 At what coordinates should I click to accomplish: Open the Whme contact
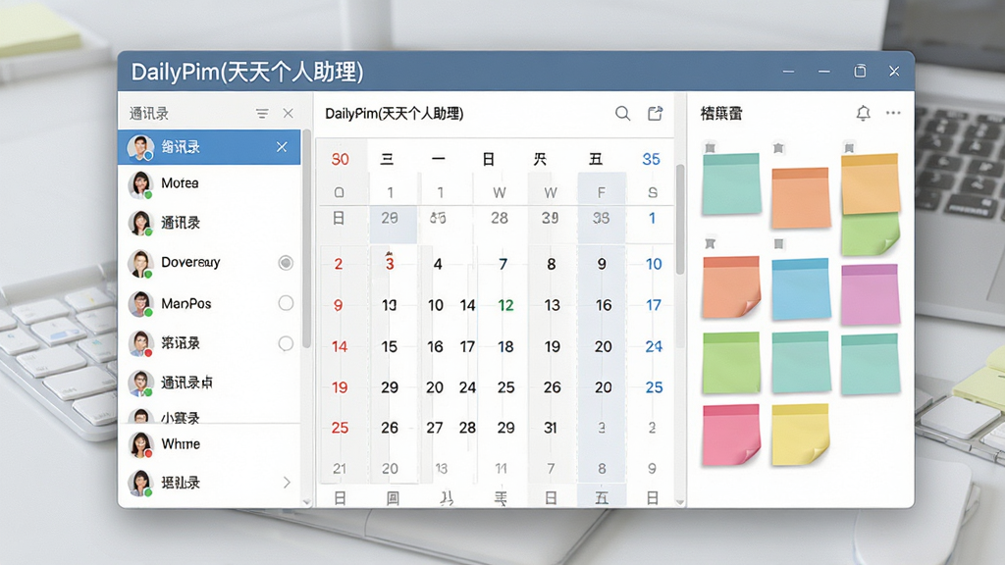coord(209,444)
